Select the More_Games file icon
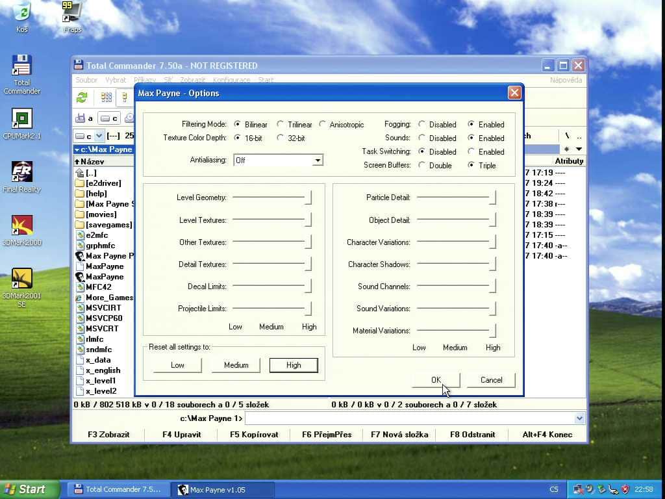665x499 pixels. pyautogui.click(x=79, y=298)
